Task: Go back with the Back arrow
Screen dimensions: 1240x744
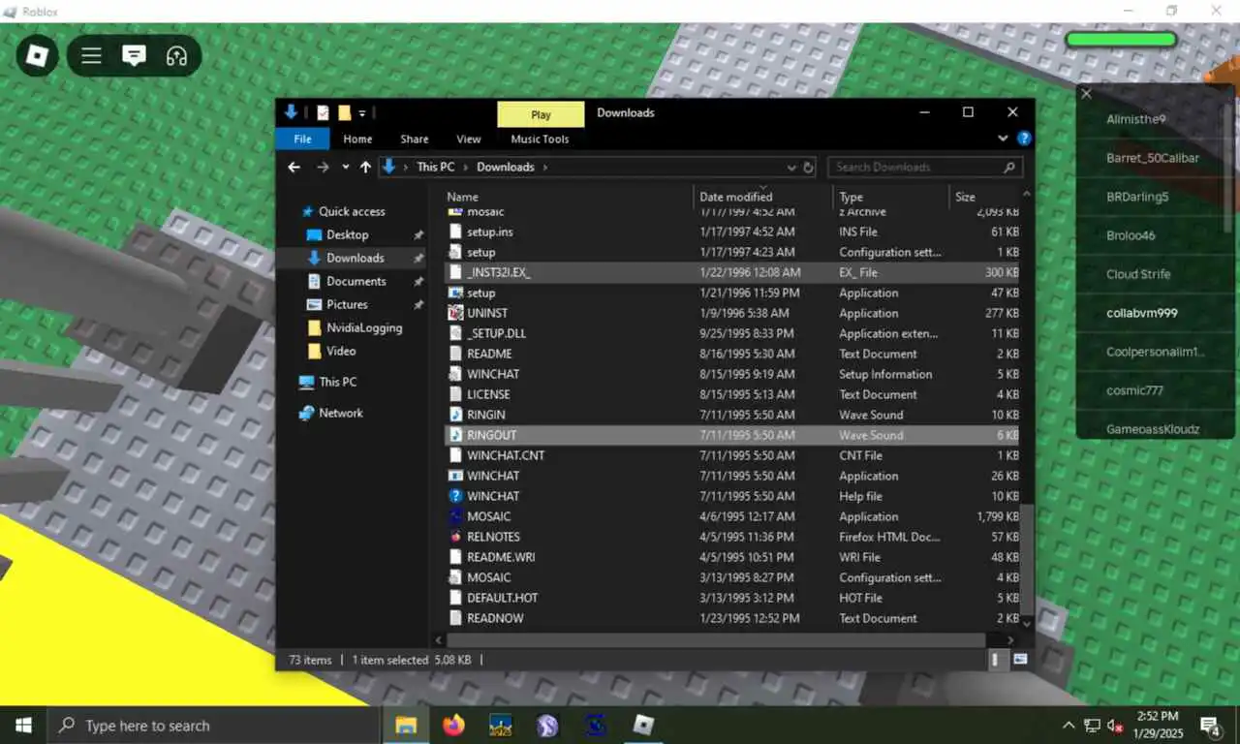Action: (294, 167)
